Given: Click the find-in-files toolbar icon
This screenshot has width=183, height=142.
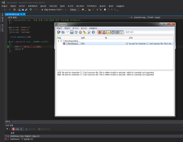Looking at the screenshot, I should coord(83,10).
